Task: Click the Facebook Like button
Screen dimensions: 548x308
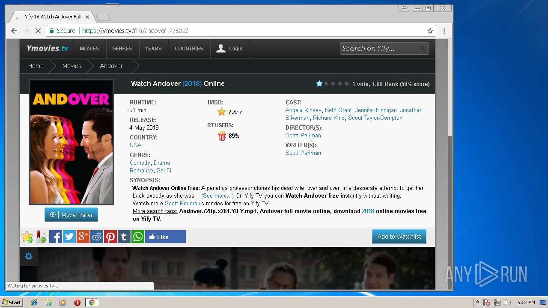Action: point(165,237)
